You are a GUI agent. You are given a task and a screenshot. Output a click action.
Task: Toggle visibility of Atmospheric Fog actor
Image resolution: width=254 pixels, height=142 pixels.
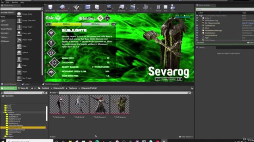click(x=197, y=21)
